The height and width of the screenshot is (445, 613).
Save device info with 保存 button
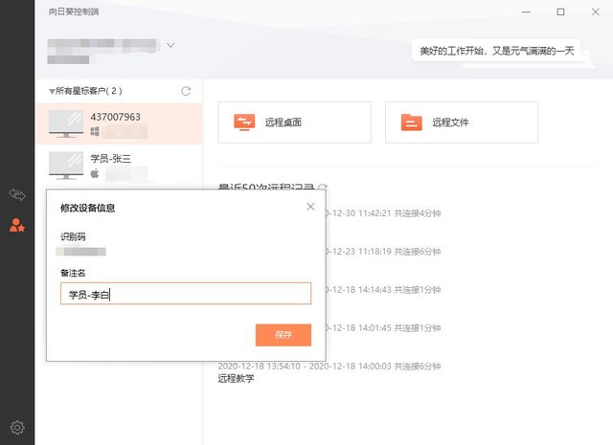click(284, 335)
